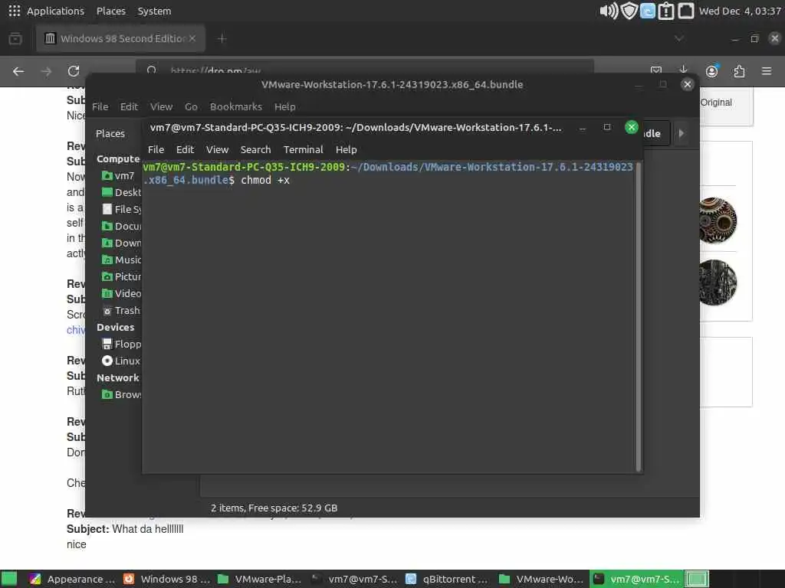Open File menu in terminal

tap(156, 149)
